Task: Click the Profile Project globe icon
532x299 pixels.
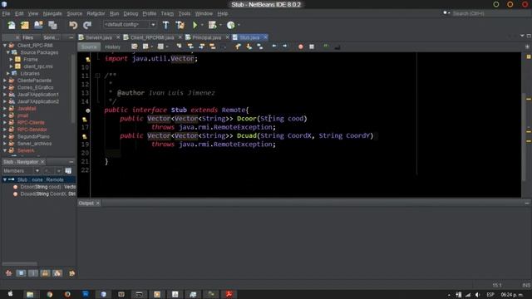Action: 231,25
